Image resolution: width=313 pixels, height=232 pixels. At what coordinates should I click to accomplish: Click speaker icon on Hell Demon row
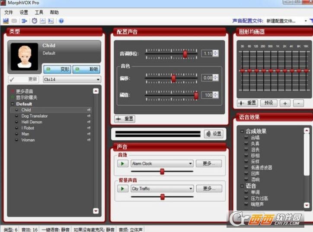coord(89,122)
